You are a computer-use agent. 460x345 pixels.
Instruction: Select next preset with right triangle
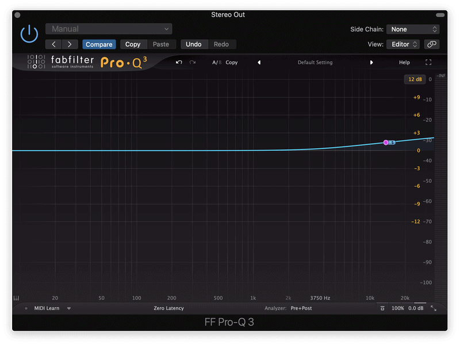[371, 63]
